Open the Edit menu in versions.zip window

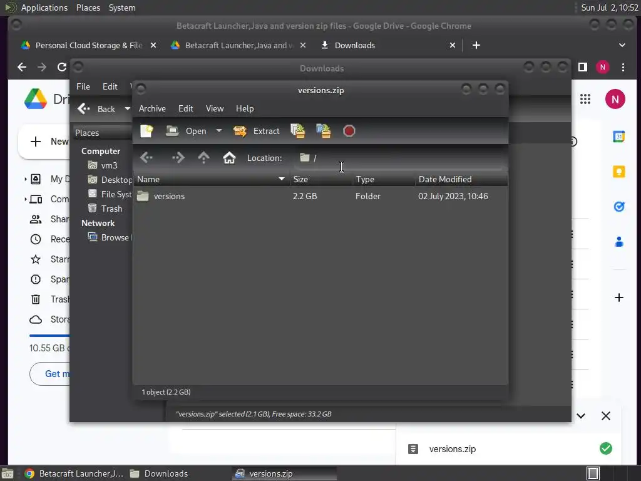tap(185, 108)
